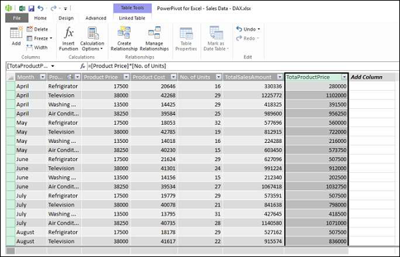Click the Save icon in quick access toolbar

tap(31, 9)
